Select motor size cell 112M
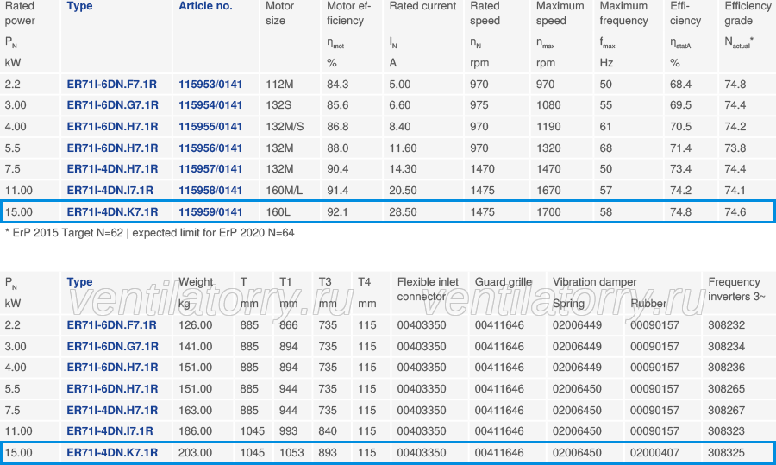776x465 pixels. click(x=279, y=85)
